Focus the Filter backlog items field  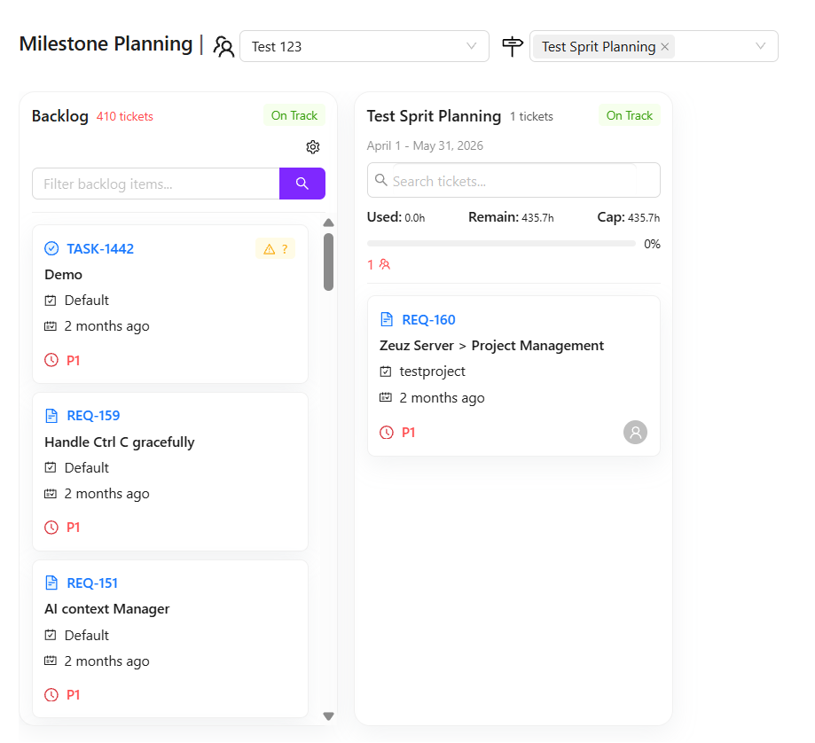click(156, 184)
